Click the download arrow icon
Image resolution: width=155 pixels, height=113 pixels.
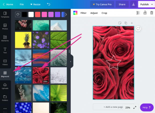pyautogui.click(x=133, y=4)
